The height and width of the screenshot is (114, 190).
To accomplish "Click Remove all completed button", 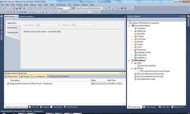I will click(58, 77).
